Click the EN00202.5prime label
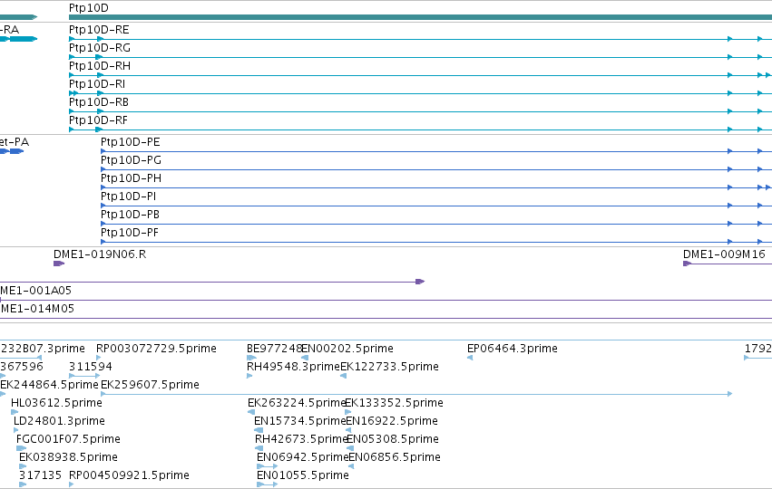772x489 pixels. coord(347,349)
